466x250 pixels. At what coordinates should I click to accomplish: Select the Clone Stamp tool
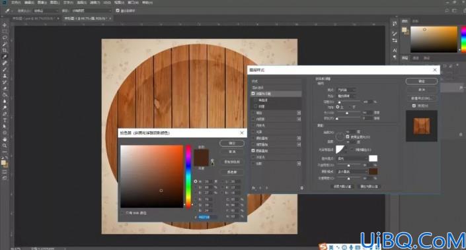5,76
